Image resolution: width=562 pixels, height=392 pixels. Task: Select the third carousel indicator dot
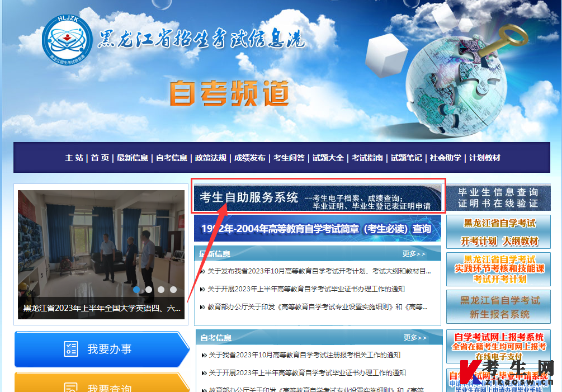coord(161,290)
